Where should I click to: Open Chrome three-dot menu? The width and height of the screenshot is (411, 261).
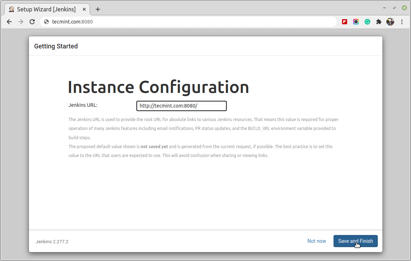(x=402, y=22)
